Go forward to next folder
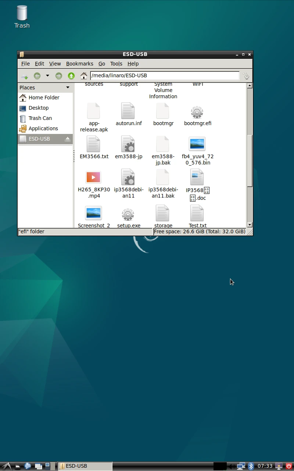This screenshot has height=471, width=294. pyautogui.click(x=59, y=76)
